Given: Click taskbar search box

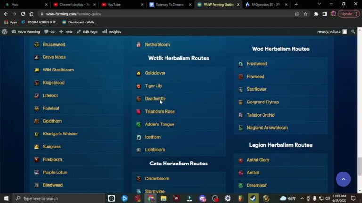Looking at the screenshot, I should 58,198.
